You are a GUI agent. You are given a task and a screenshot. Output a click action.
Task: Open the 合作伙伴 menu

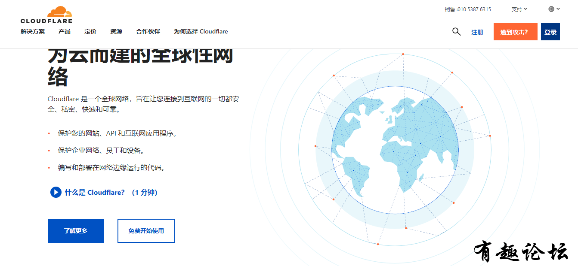pos(148,31)
